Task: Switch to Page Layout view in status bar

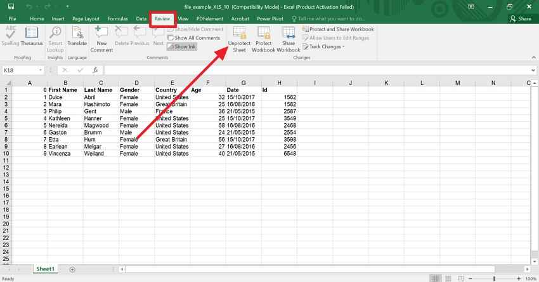Action: pos(448,278)
